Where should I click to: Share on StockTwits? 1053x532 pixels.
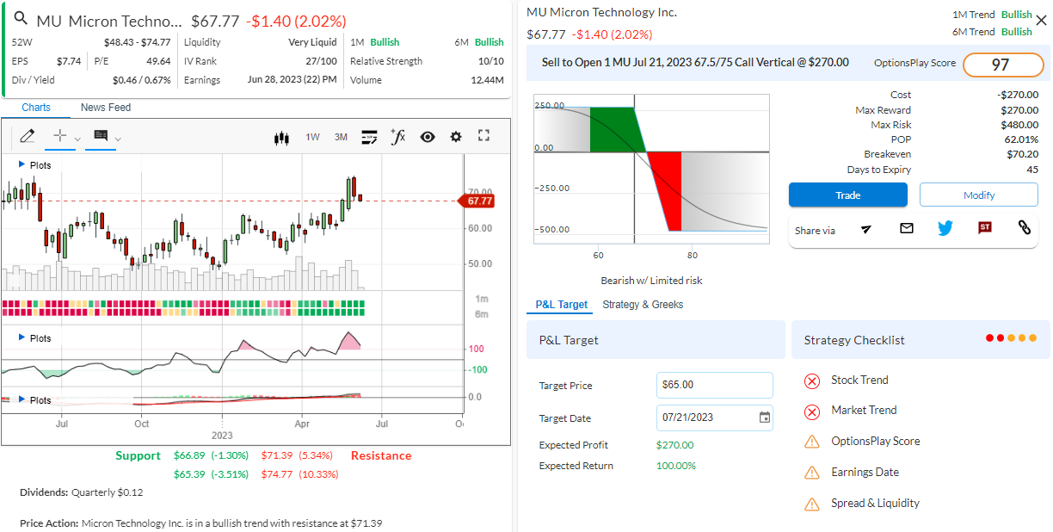point(985,228)
